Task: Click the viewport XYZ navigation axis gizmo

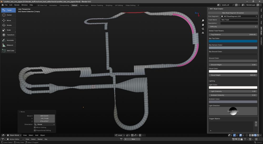Action: point(197,14)
